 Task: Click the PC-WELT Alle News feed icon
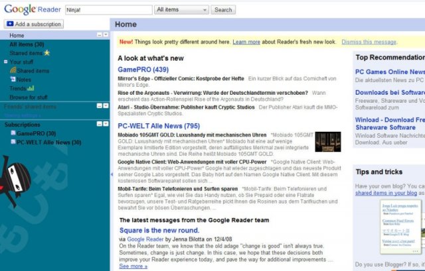tap(13, 142)
